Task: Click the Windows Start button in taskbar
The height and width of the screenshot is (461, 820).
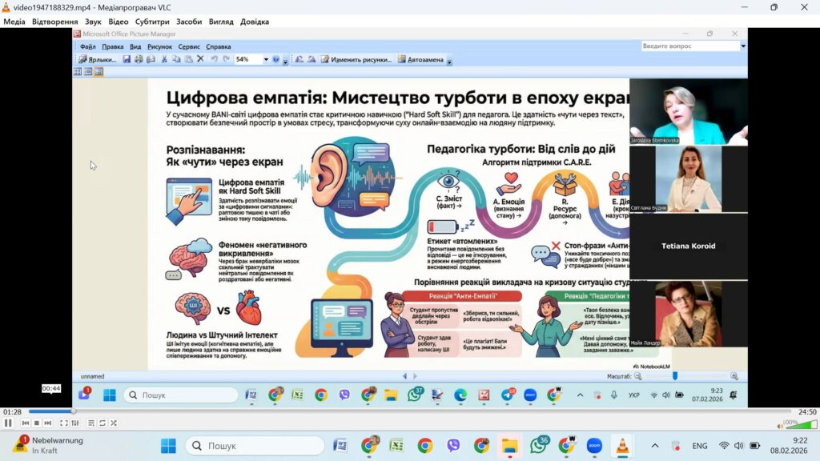Action: coord(168,446)
